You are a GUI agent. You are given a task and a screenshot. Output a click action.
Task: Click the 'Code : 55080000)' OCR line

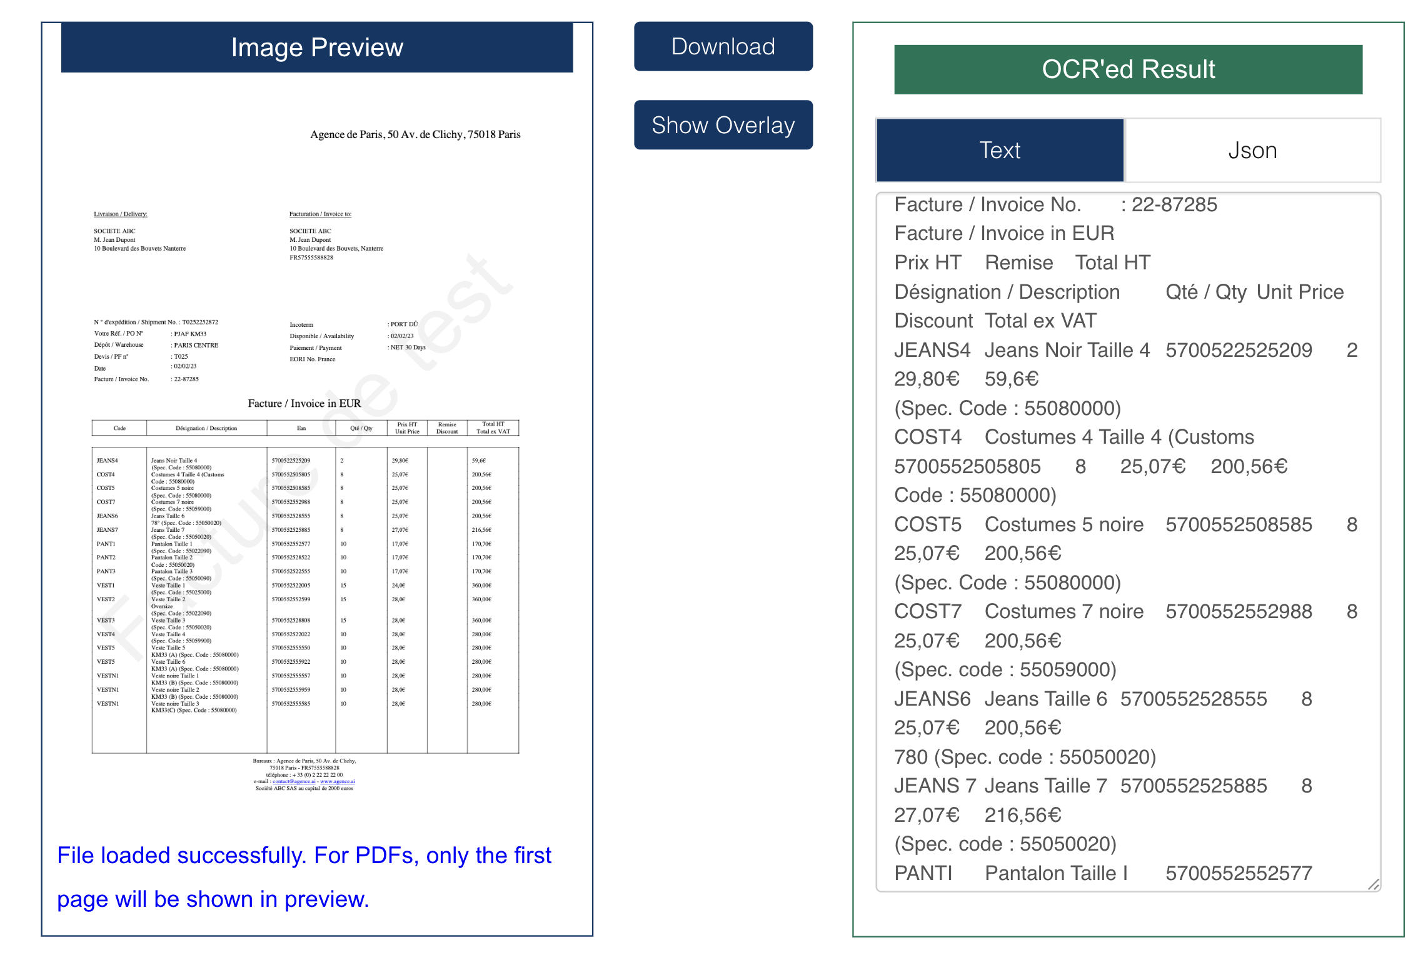coord(975,495)
